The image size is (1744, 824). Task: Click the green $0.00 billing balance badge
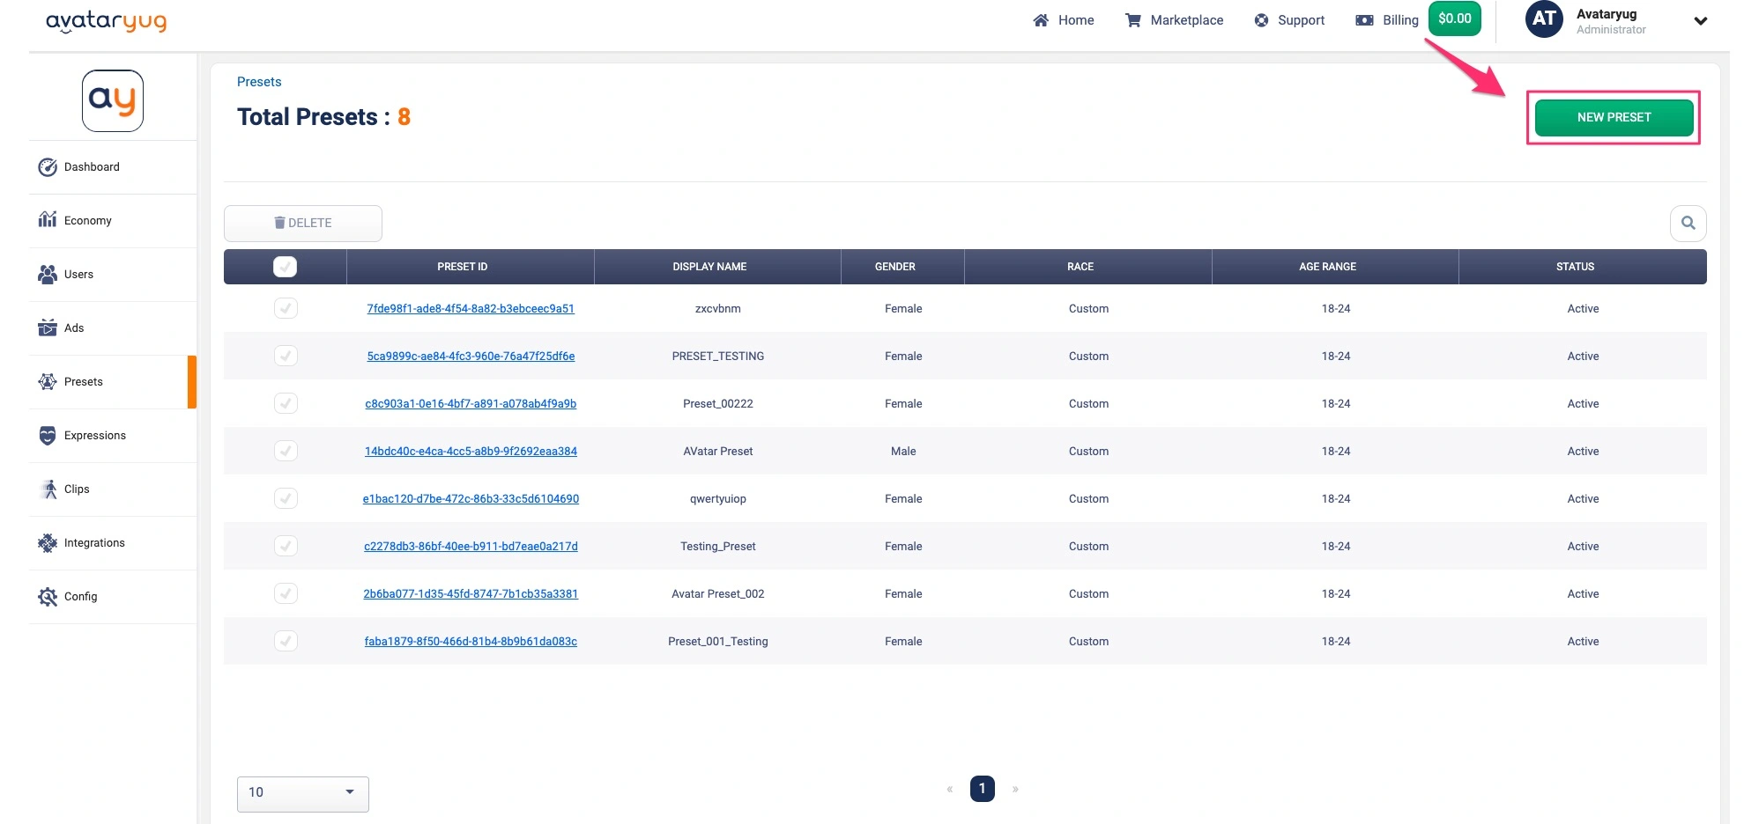[1455, 18]
